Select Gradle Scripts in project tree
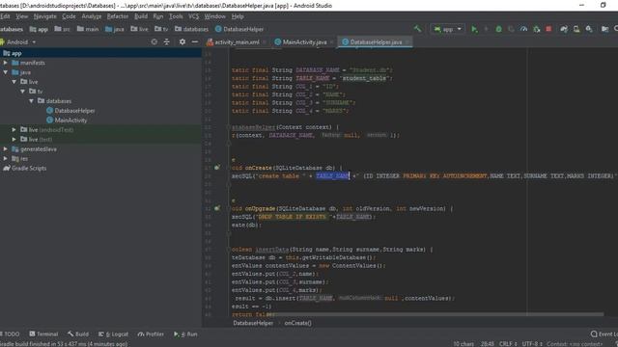This screenshot has width=618, height=347. click(x=25, y=168)
